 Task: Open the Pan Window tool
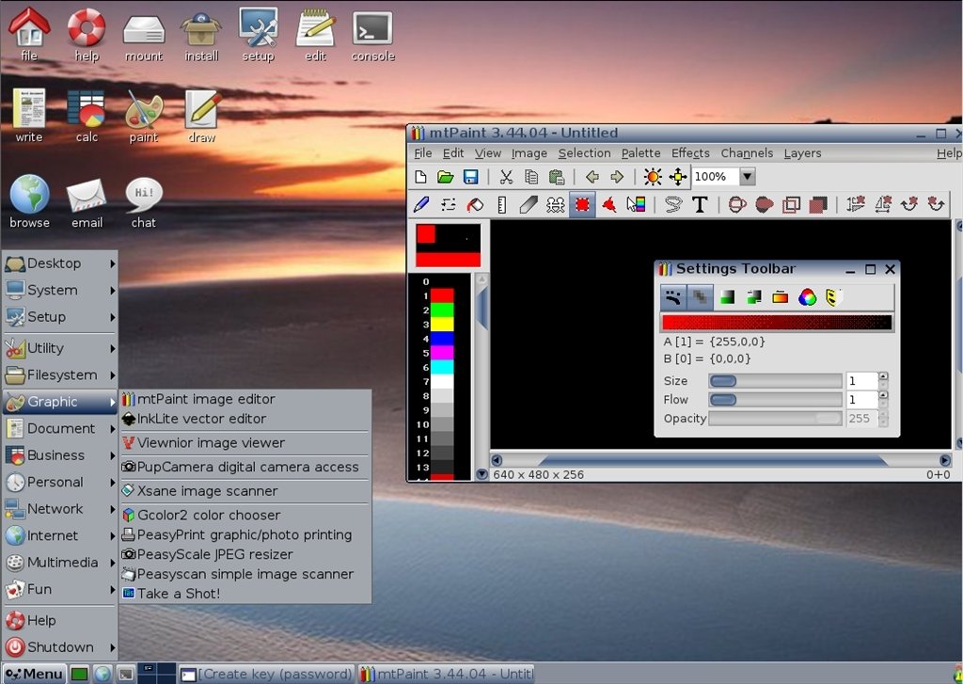678,177
